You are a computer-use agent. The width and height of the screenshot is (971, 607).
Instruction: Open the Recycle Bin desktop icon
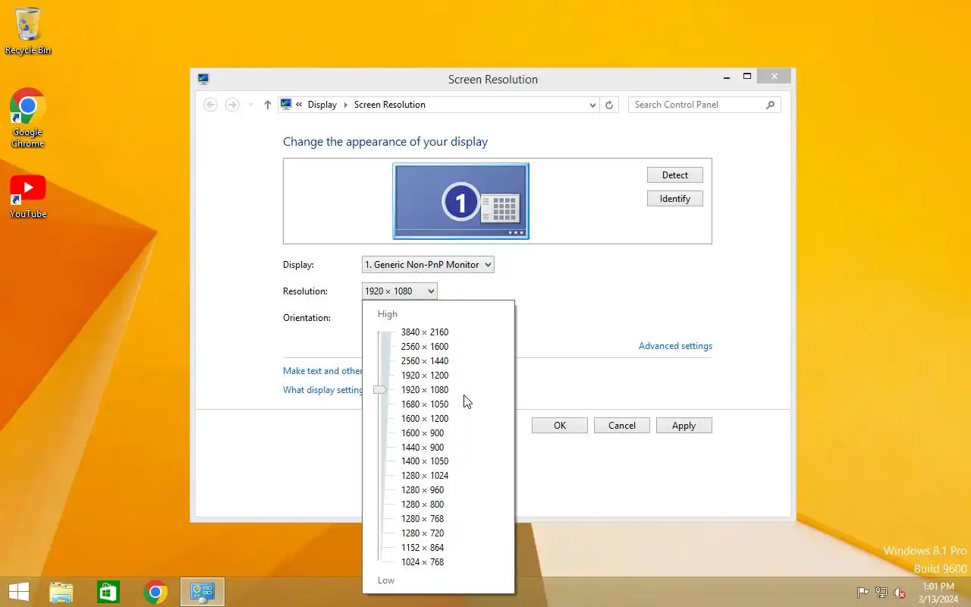[x=28, y=31]
